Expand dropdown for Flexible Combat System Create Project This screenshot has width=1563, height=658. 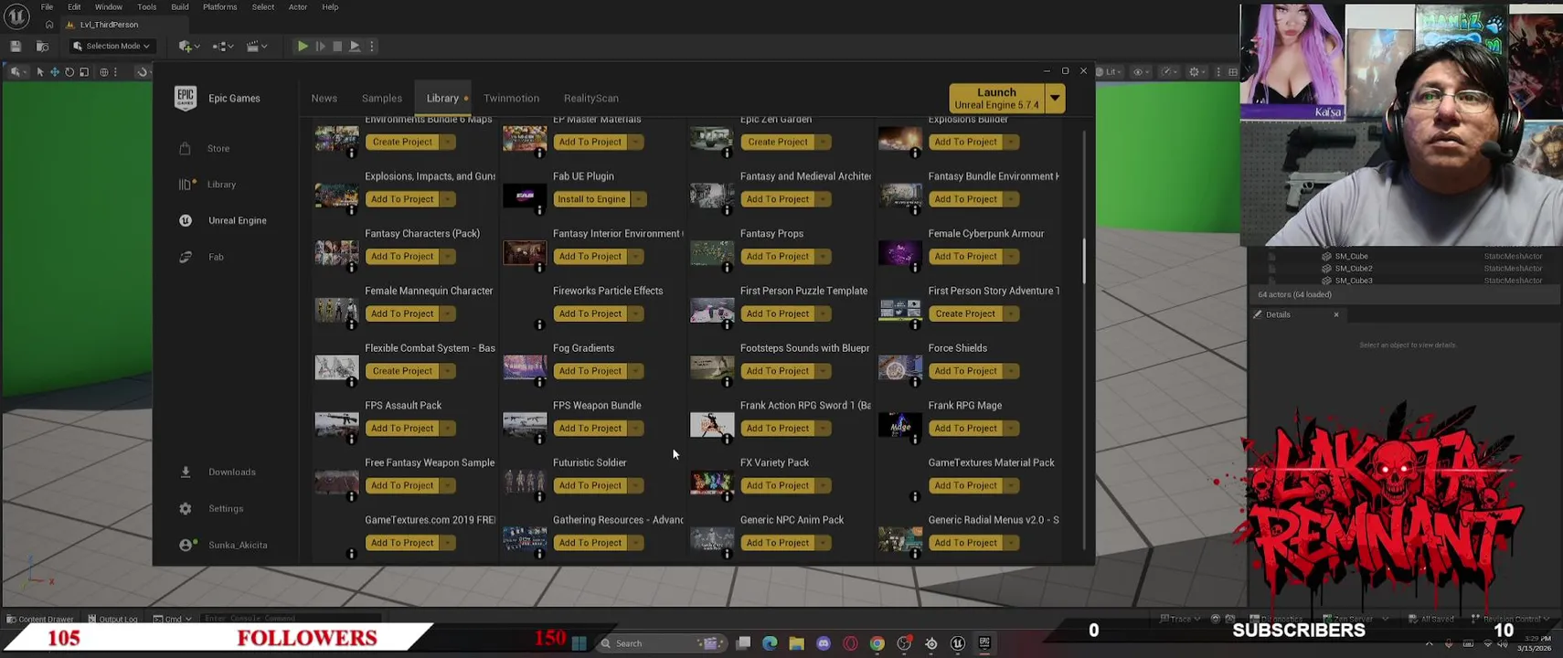[x=448, y=371]
